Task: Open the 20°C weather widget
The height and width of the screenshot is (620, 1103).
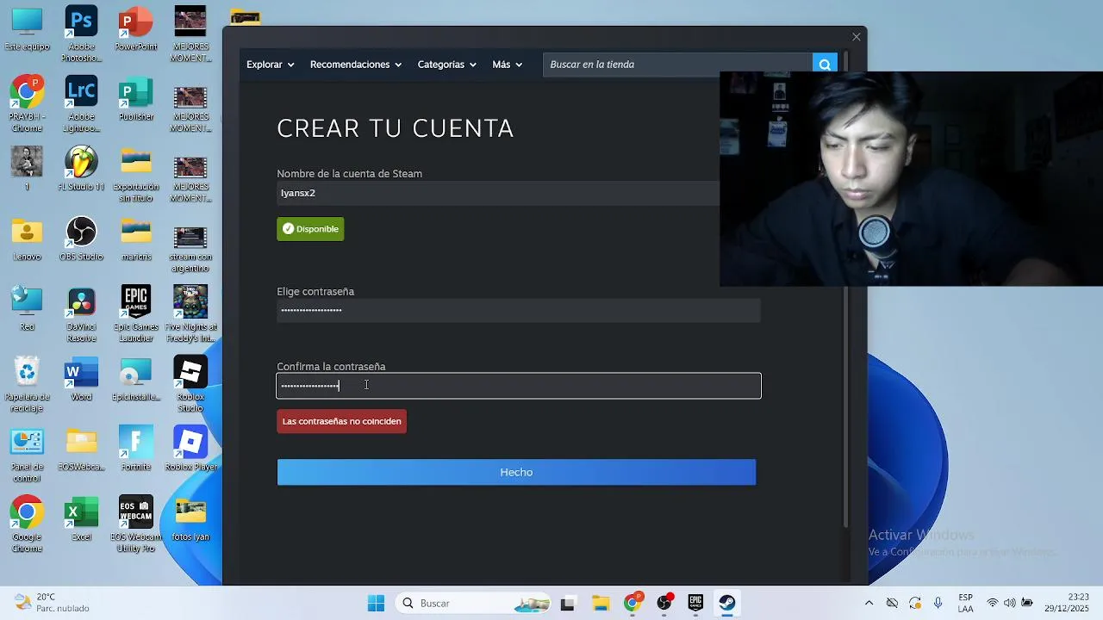Action: pyautogui.click(x=52, y=603)
